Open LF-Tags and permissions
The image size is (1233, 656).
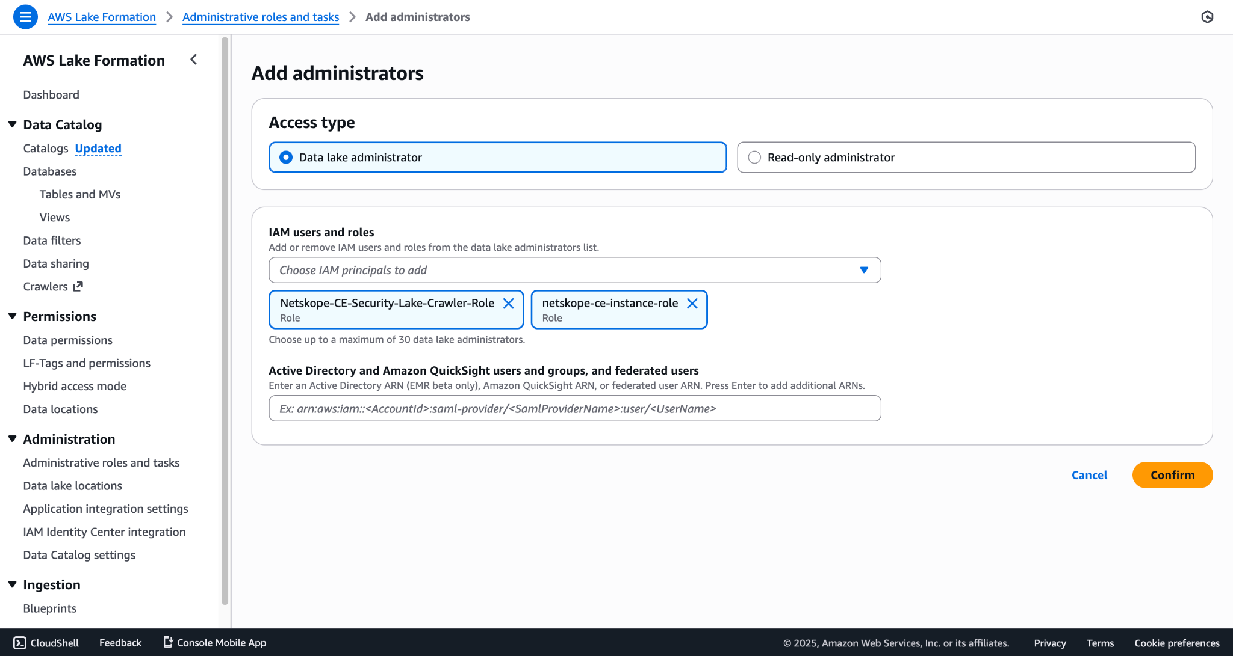click(x=87, y=363)
